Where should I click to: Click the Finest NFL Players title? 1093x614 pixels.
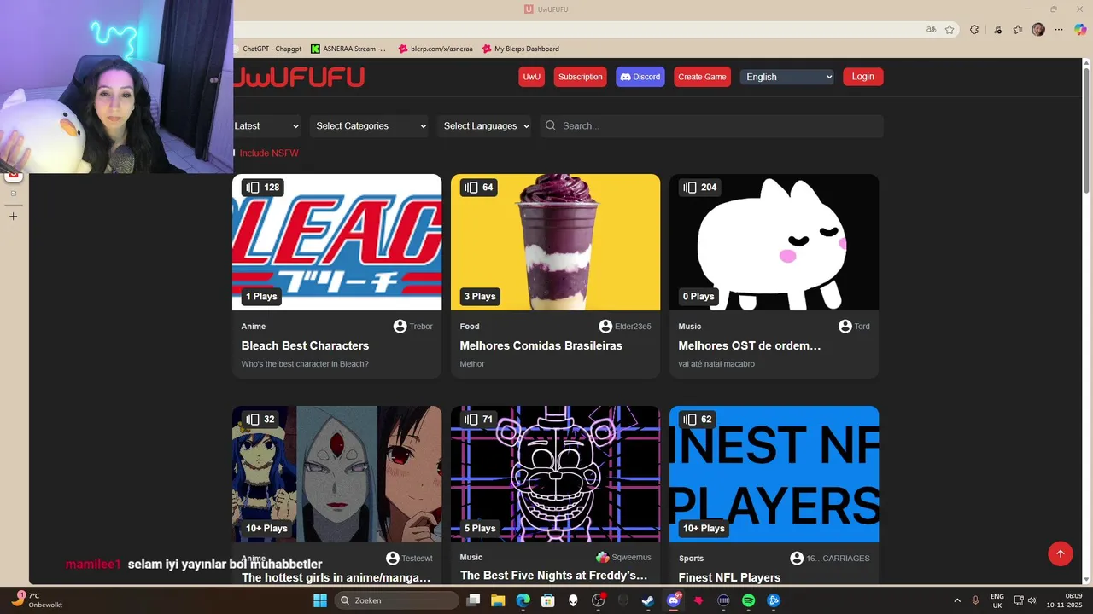[x=729, y=577]
